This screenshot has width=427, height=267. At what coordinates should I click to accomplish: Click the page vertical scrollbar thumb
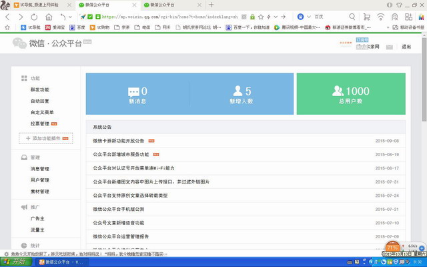[x=424, y=79]
